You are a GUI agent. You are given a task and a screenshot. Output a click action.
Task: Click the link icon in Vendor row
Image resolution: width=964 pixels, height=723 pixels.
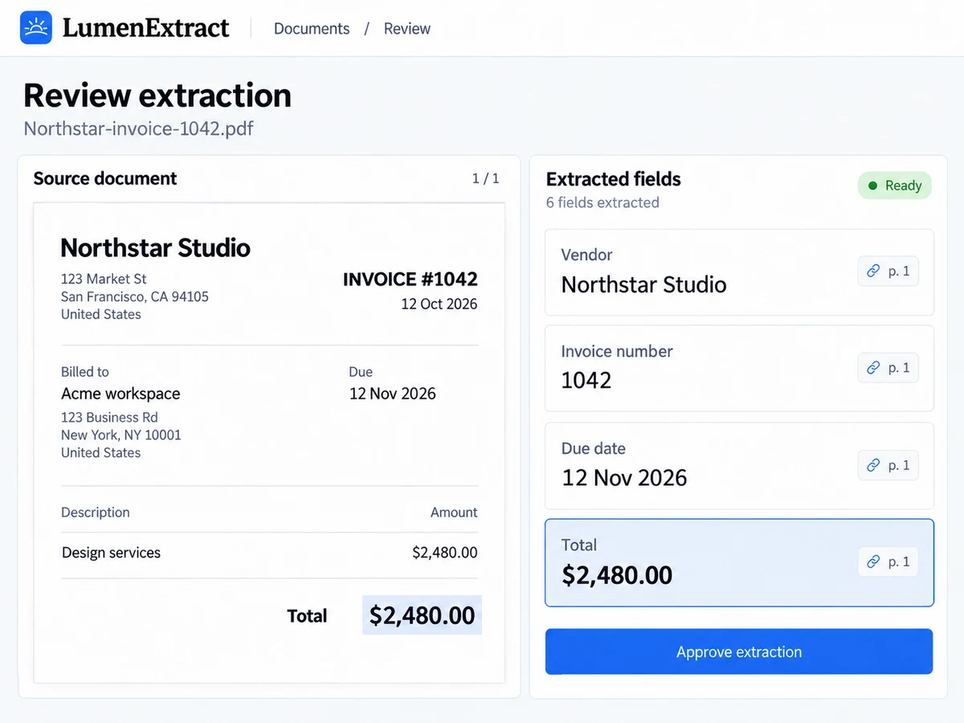coord(873,272)
